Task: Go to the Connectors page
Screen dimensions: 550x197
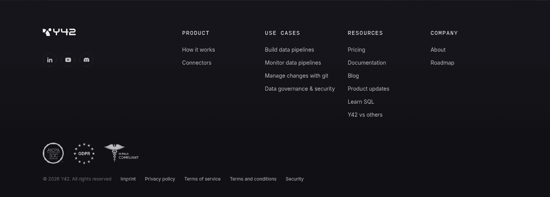Action: click(x=197, y=63)
